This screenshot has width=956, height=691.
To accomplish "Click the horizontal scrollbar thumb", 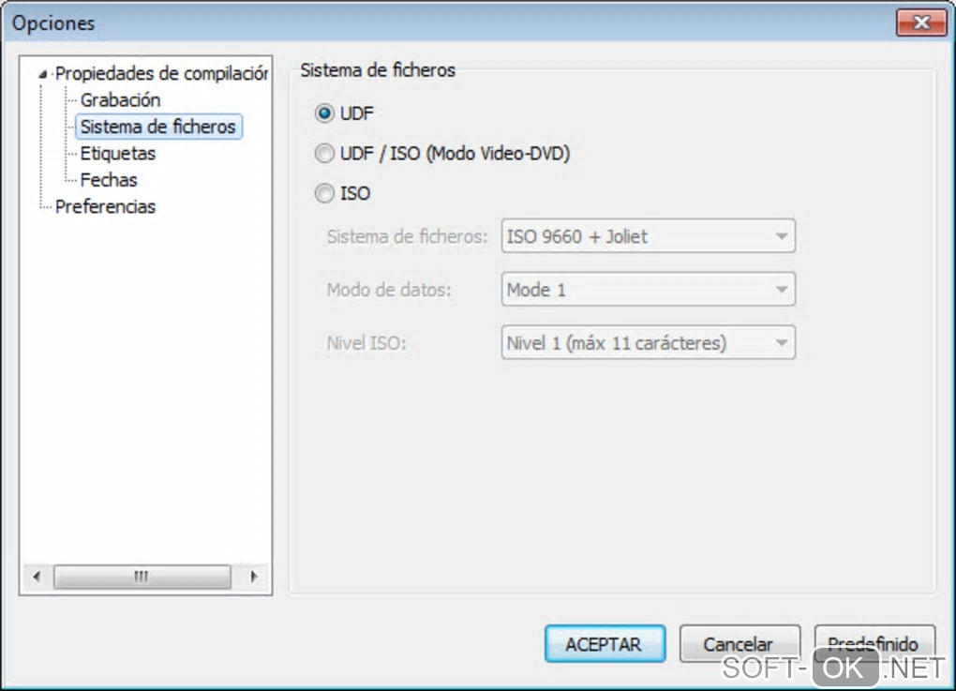I will click(142, 577).
